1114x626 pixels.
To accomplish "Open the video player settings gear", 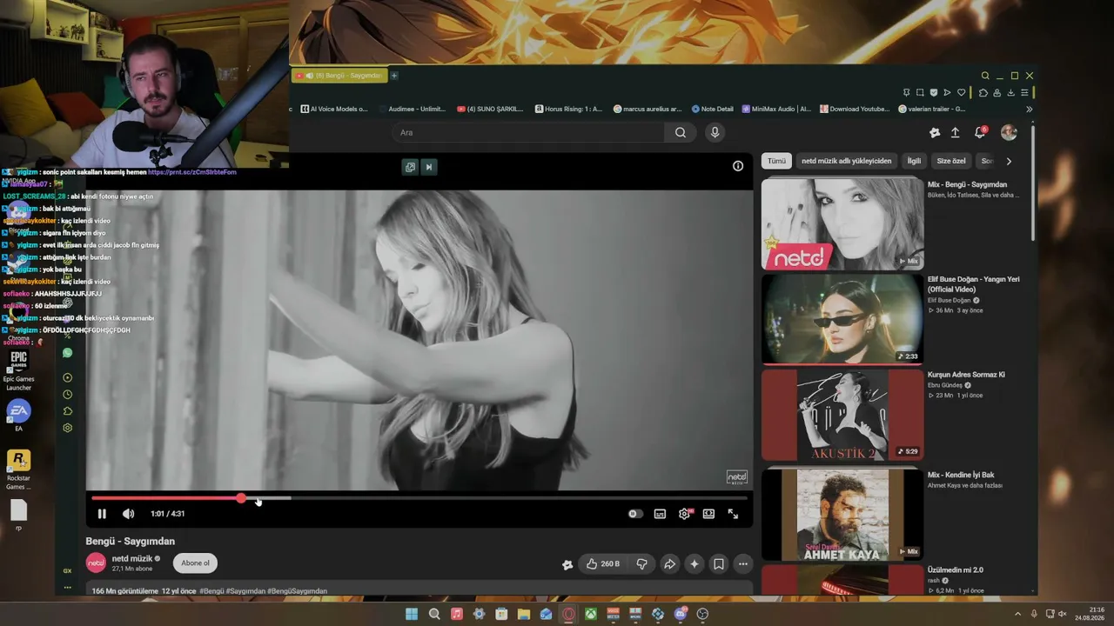I will pyautogui.click(x=684, y=514).
